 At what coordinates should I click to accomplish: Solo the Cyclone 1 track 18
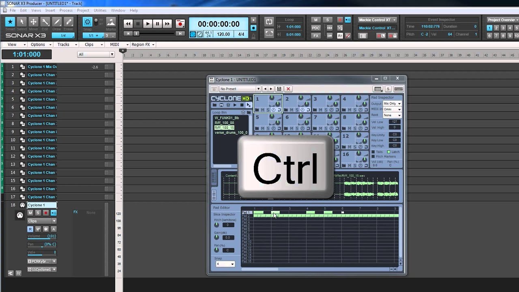(38, 213)
